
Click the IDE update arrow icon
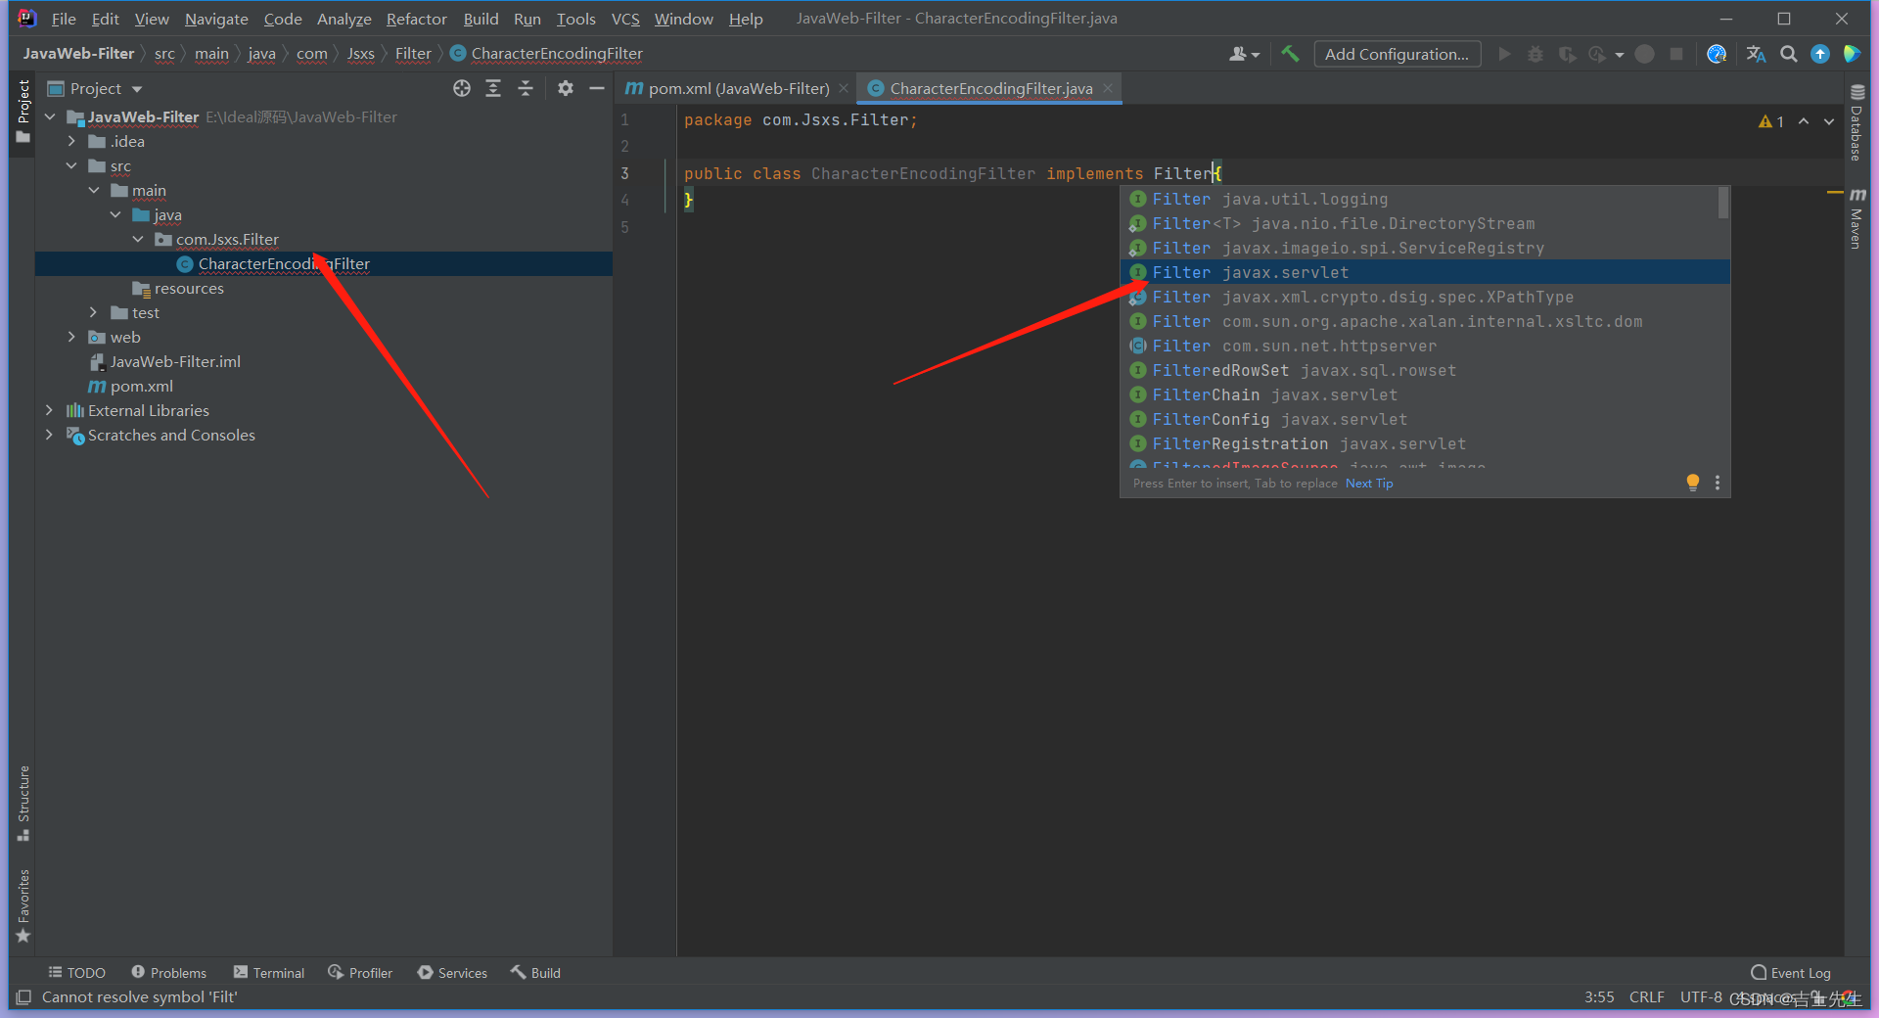[1820, 54]
